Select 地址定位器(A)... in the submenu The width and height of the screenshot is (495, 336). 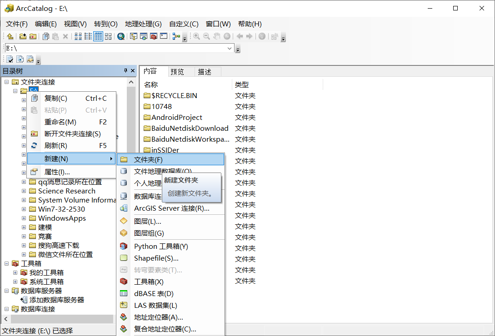(x=170, y=317)
